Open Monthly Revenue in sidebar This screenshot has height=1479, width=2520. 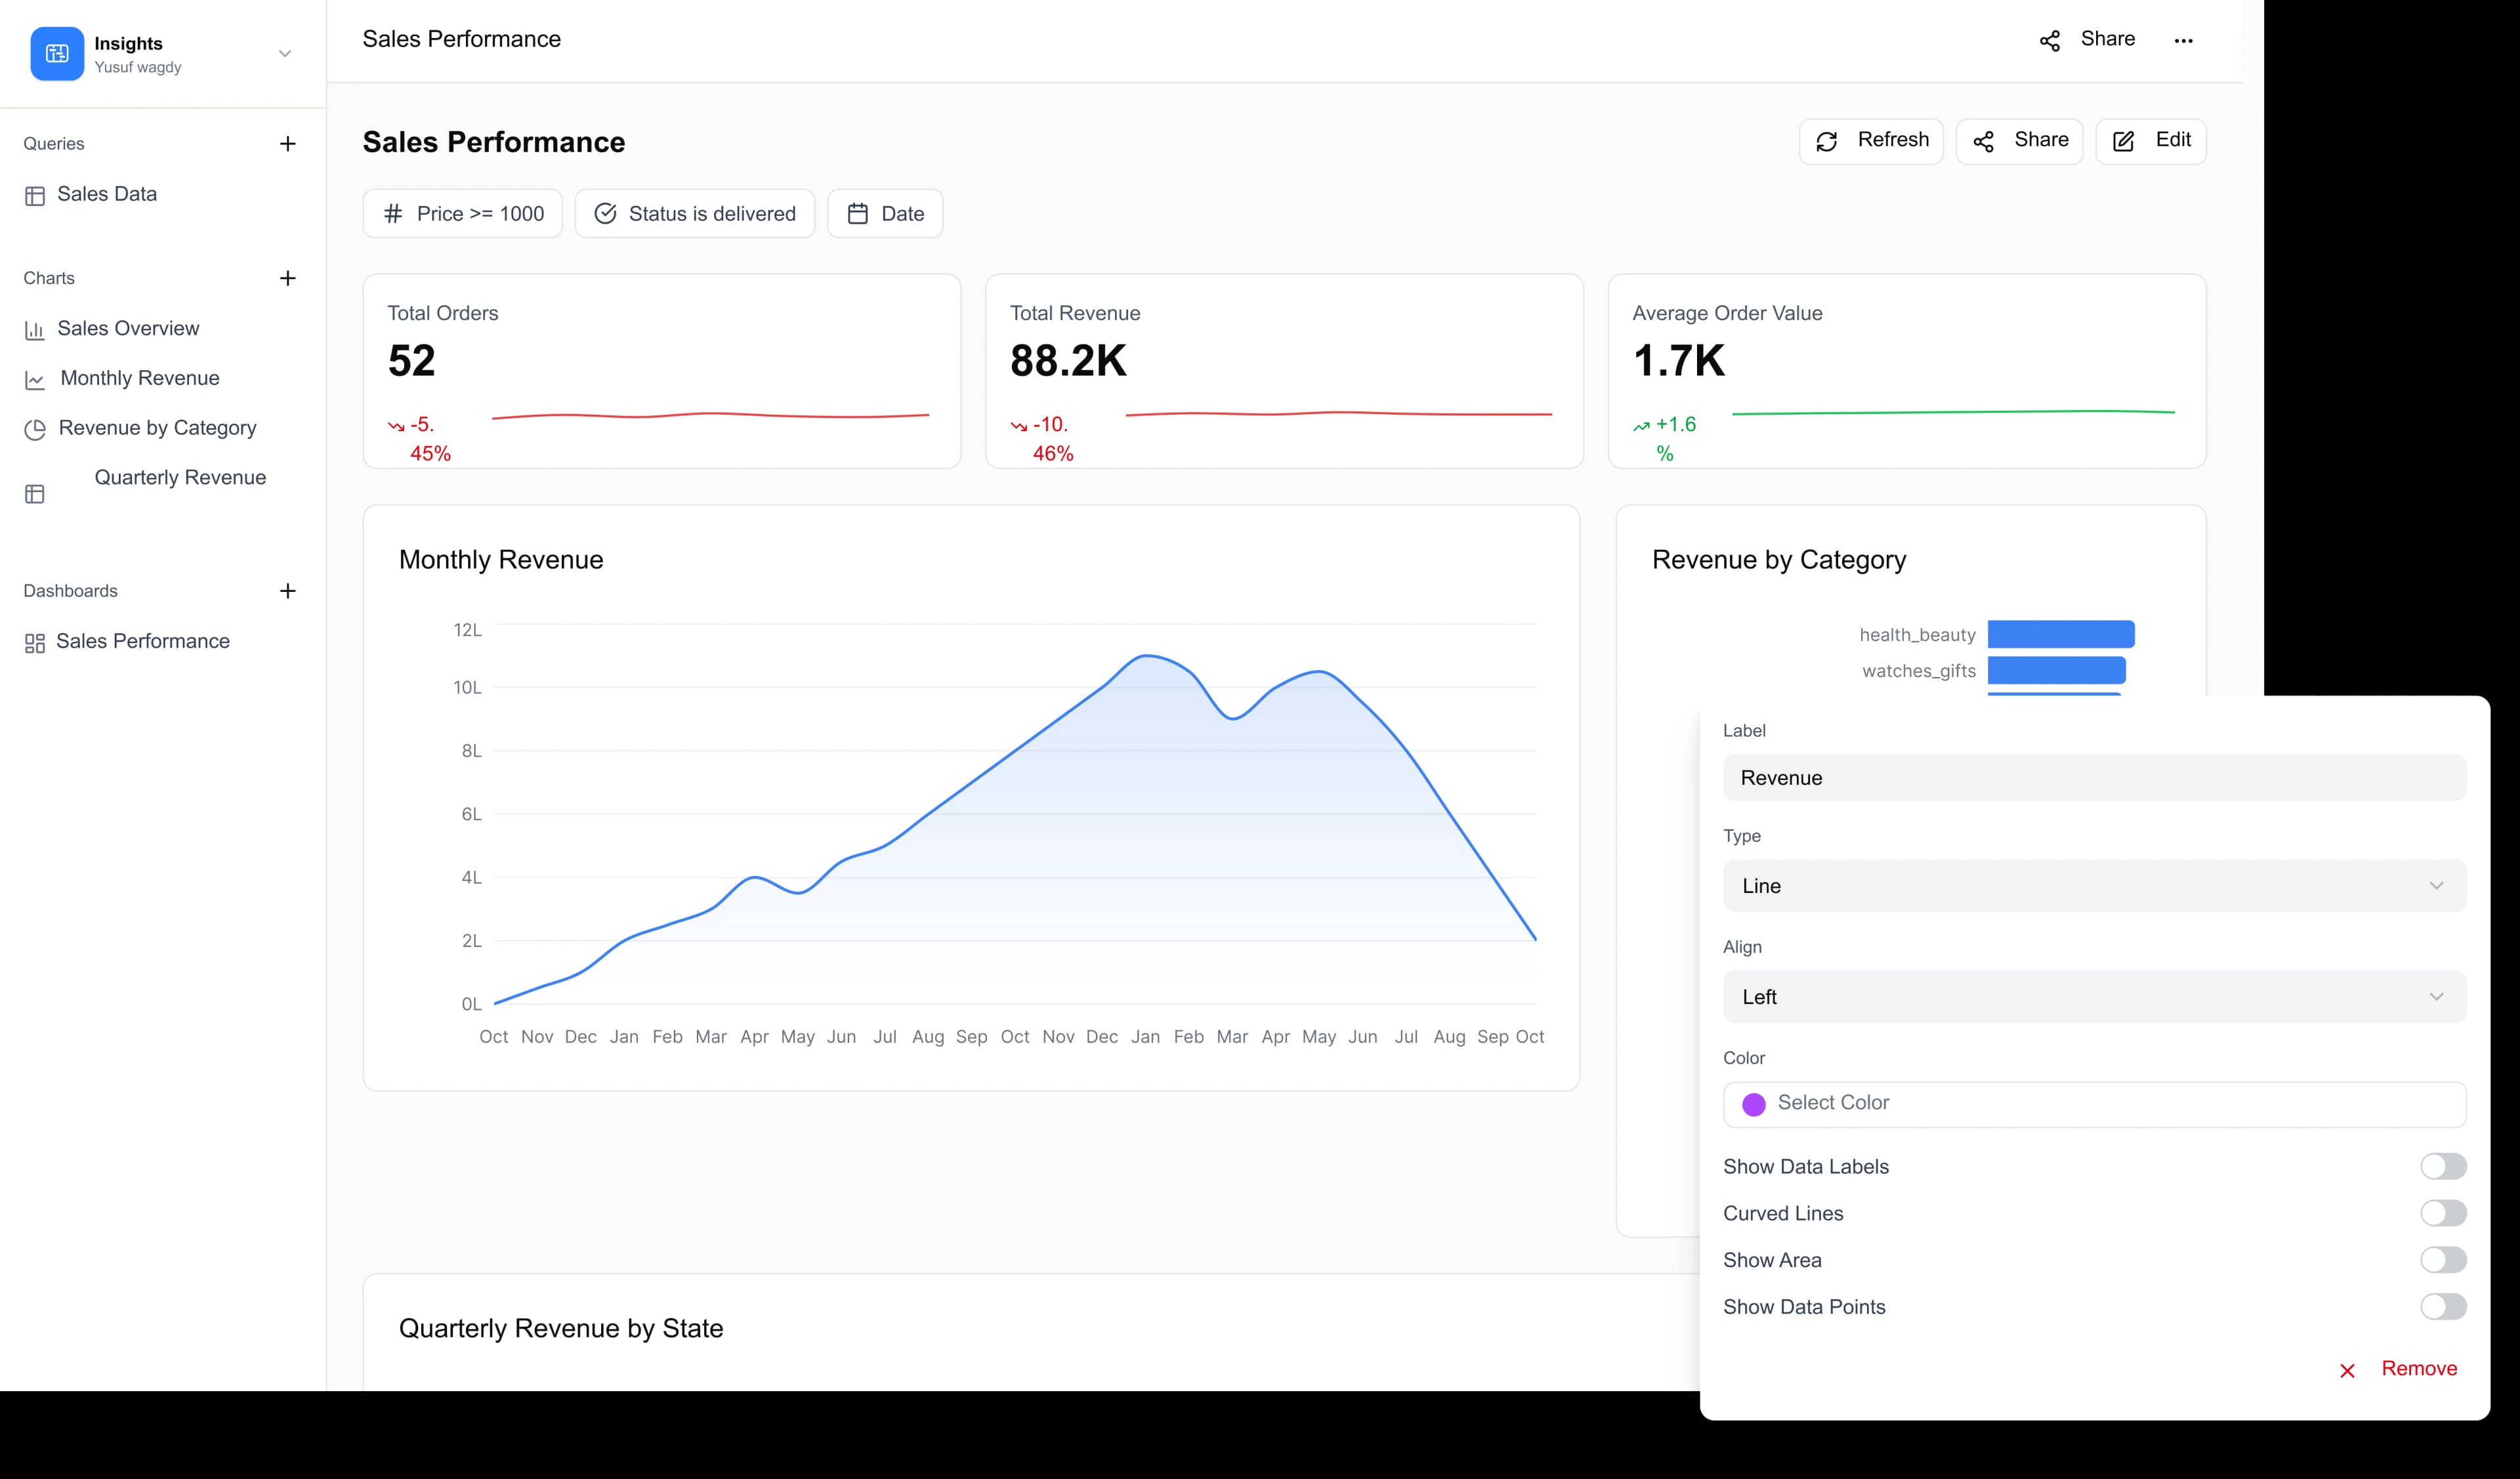(x=139, y=378)
